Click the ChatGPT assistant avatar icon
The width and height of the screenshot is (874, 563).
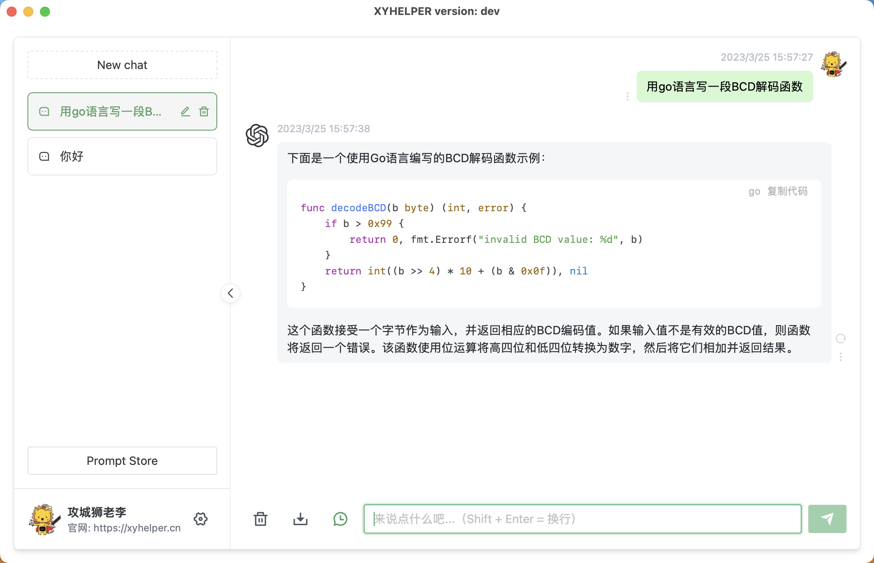pyautogui.click(x=257, y=135)
